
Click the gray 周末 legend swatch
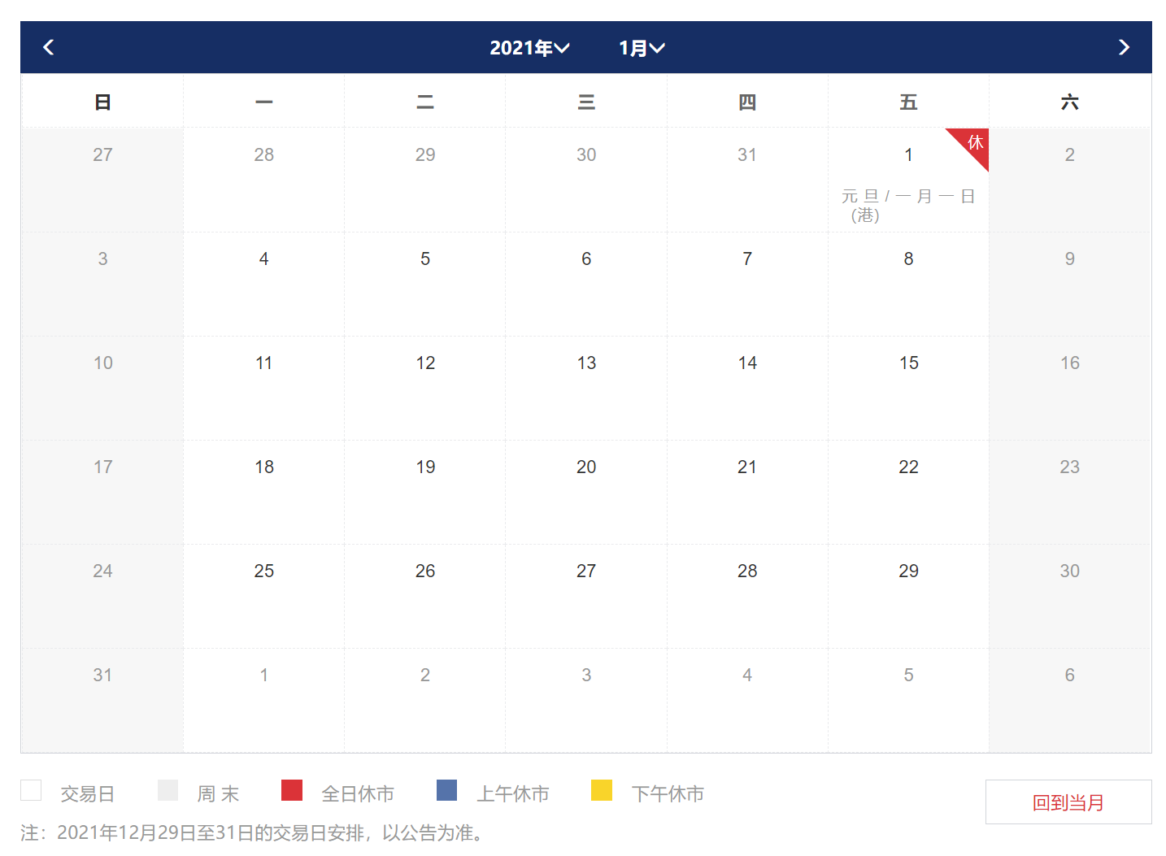click(168, 790)
